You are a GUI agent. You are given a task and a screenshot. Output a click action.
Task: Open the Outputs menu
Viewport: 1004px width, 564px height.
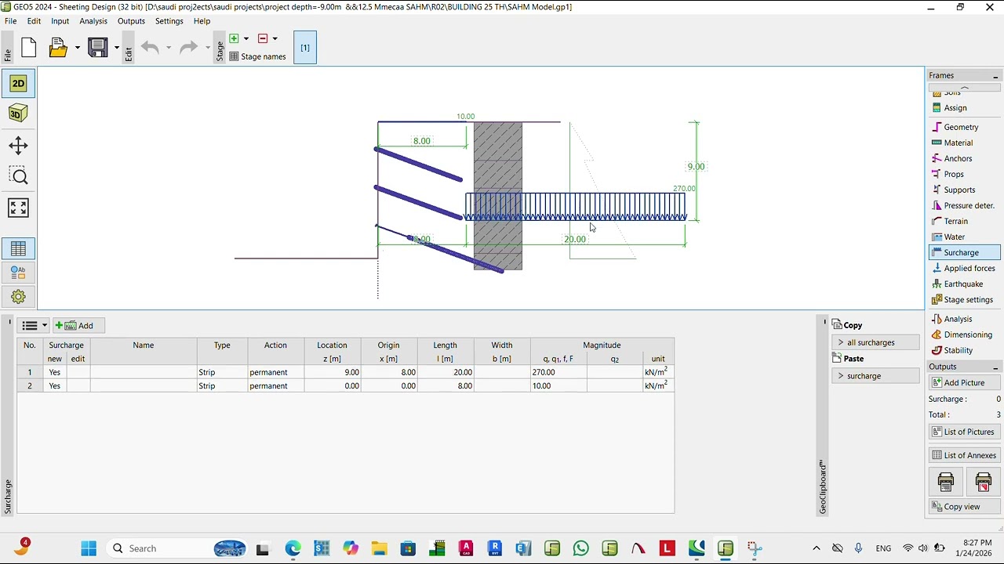[x=131, y=21]
